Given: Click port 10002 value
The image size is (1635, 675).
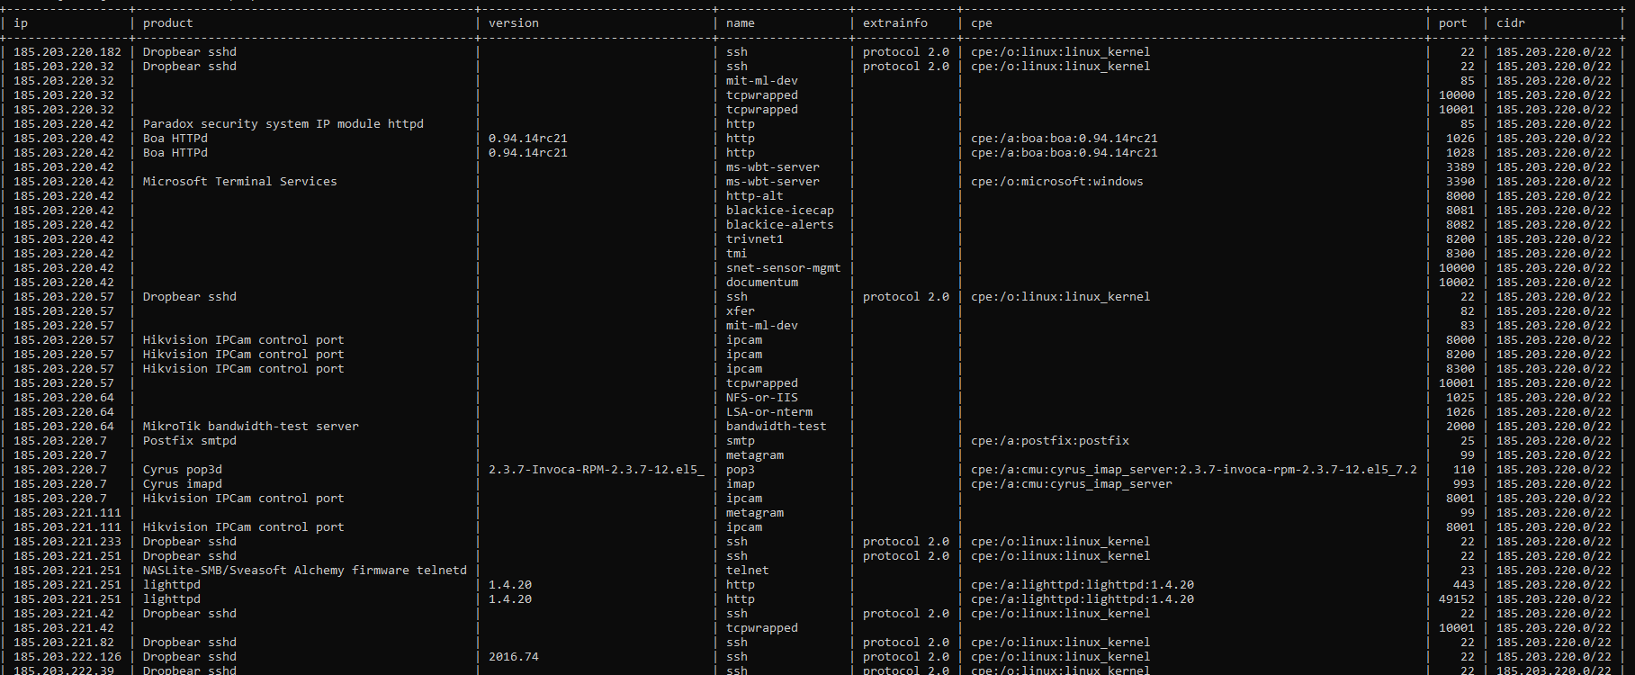Looking at the screenshot, I should (1457, 283).
